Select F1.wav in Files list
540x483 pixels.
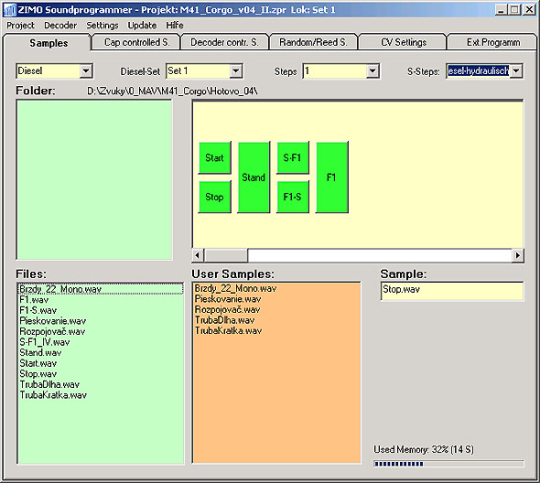click(x=100, y=299)
